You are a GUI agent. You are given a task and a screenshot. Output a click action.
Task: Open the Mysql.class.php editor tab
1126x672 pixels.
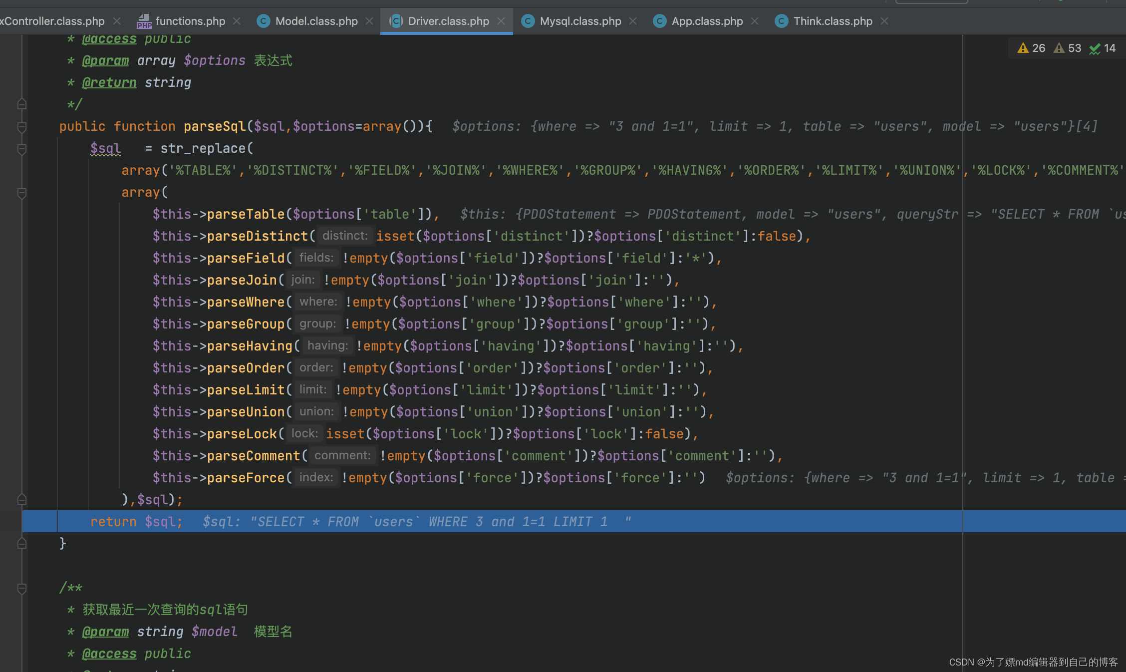tap(580, 21)
